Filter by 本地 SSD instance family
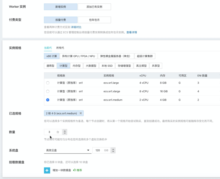The height and width of the screenshot is (179, 220). pyautogui.click(x=107, y=66)
